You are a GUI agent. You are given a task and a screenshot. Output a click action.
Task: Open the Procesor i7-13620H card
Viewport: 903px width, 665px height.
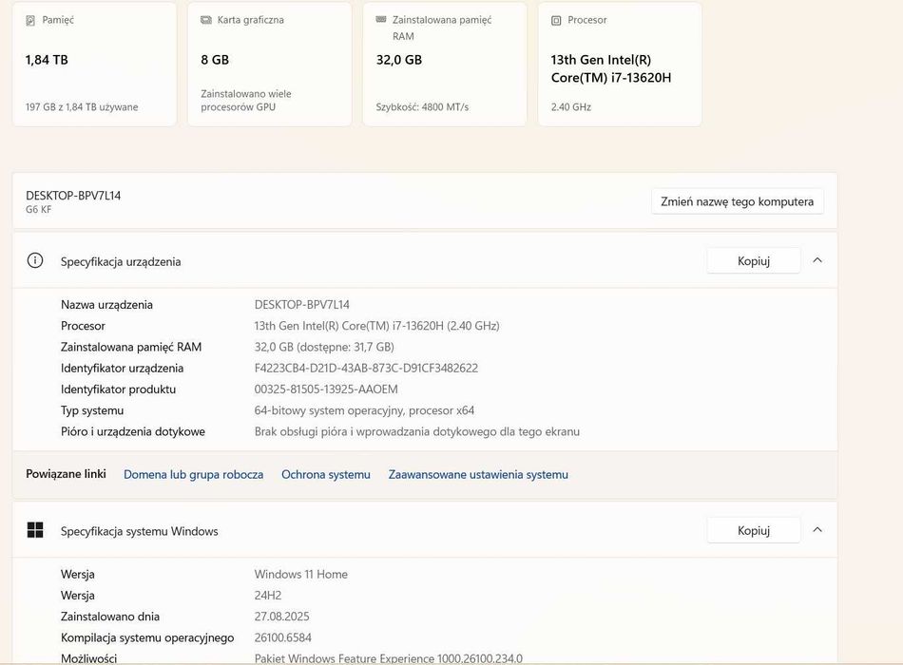click(620, 64)
